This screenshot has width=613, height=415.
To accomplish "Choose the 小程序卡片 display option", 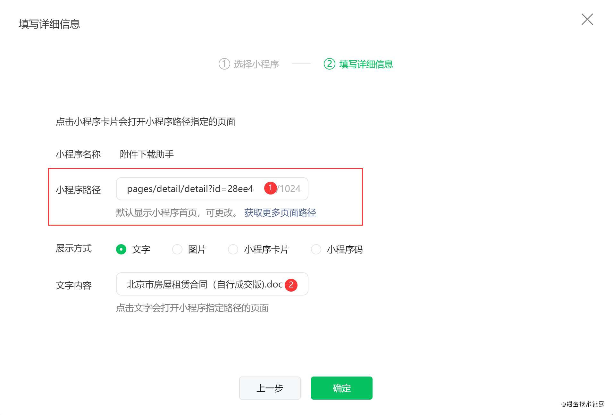I will coord(258,249).
